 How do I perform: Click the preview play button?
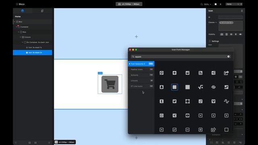coord(221,4)
